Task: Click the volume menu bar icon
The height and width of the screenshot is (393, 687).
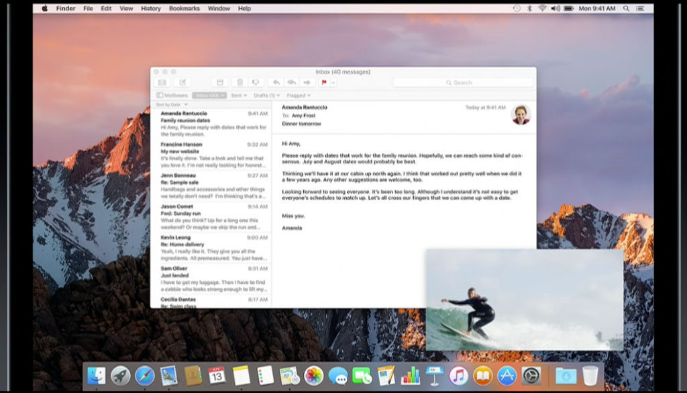Action: click(x=556, y=8)
